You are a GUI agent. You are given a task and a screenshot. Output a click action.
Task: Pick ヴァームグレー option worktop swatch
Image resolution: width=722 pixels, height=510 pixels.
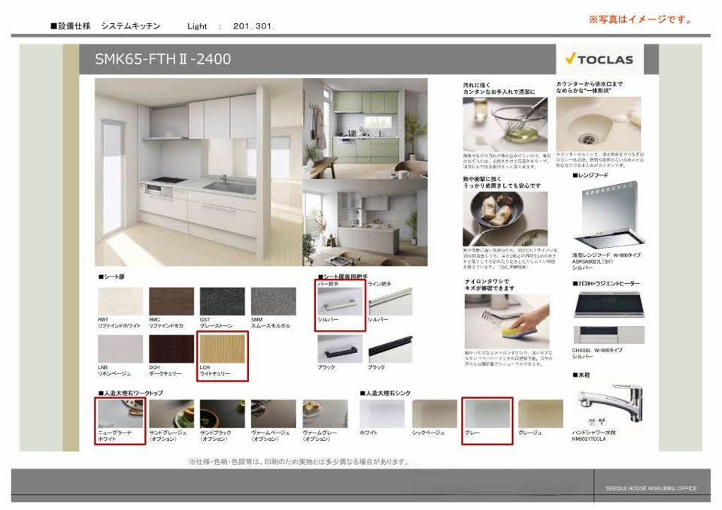pos(325,414)
